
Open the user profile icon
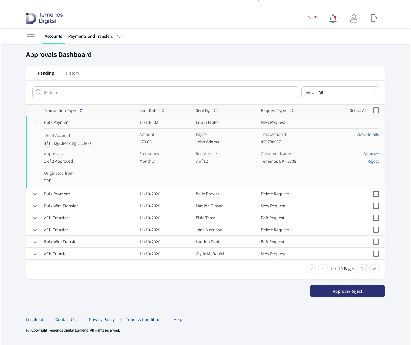click(x=354, y=19)
